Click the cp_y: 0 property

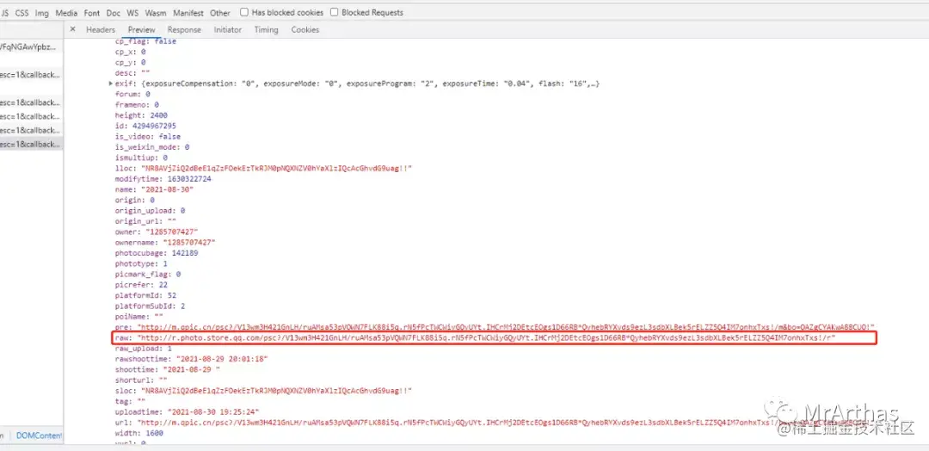(131, 62)
